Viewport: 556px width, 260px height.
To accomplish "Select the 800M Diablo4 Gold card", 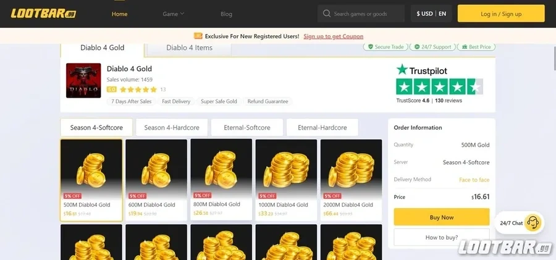I will tap(221, 180).
